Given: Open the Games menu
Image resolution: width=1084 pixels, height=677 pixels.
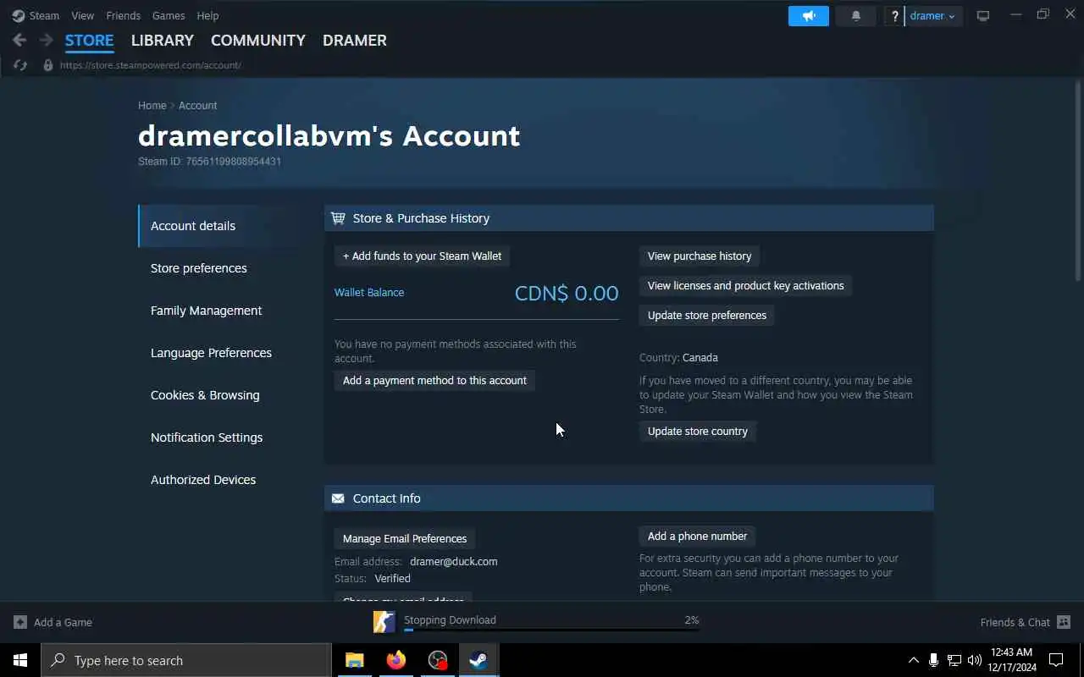Looking at the screenshot, I should pos(169,15).
